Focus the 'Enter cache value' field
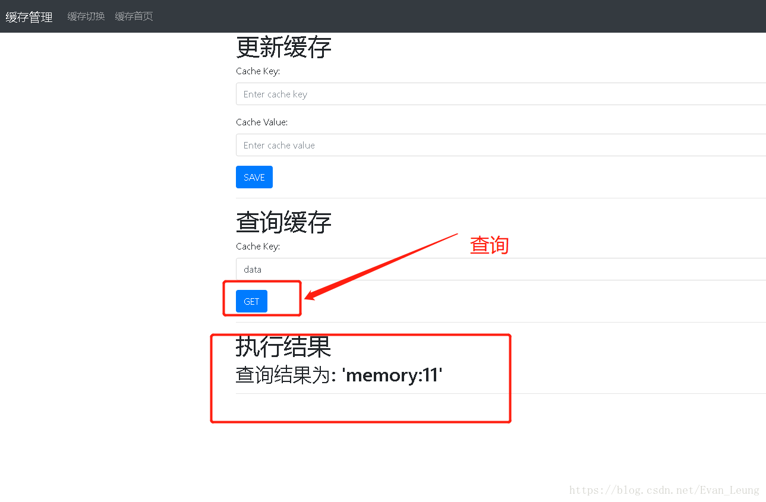 tap(501, 145)
